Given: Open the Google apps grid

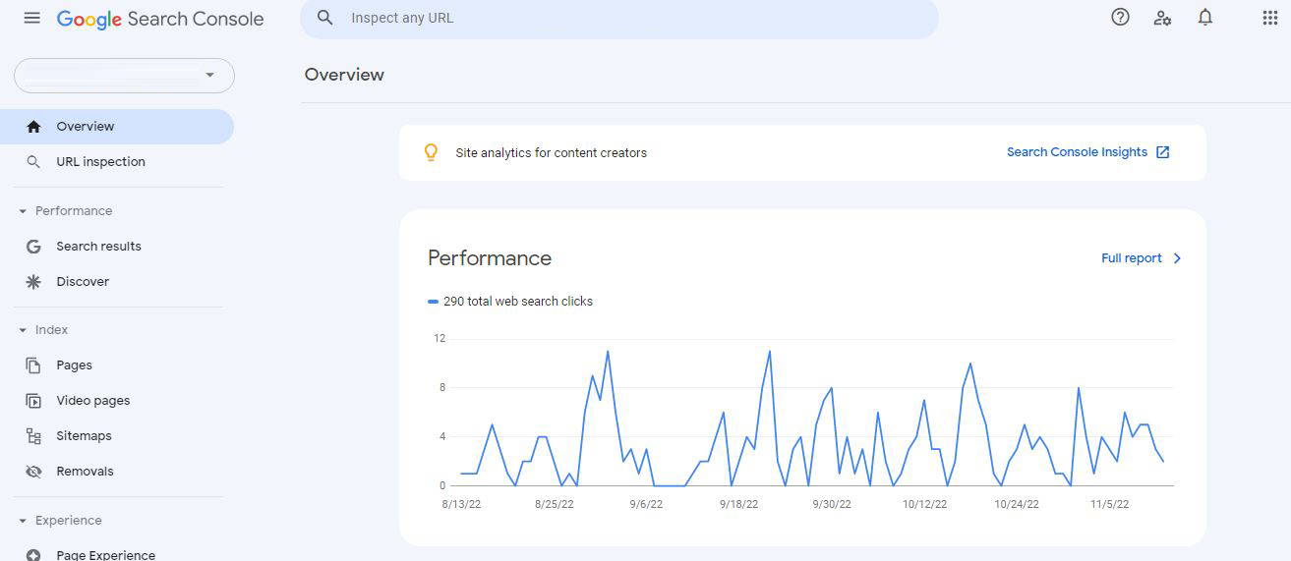Looking at the screenshot, I should click(1269, 18).
